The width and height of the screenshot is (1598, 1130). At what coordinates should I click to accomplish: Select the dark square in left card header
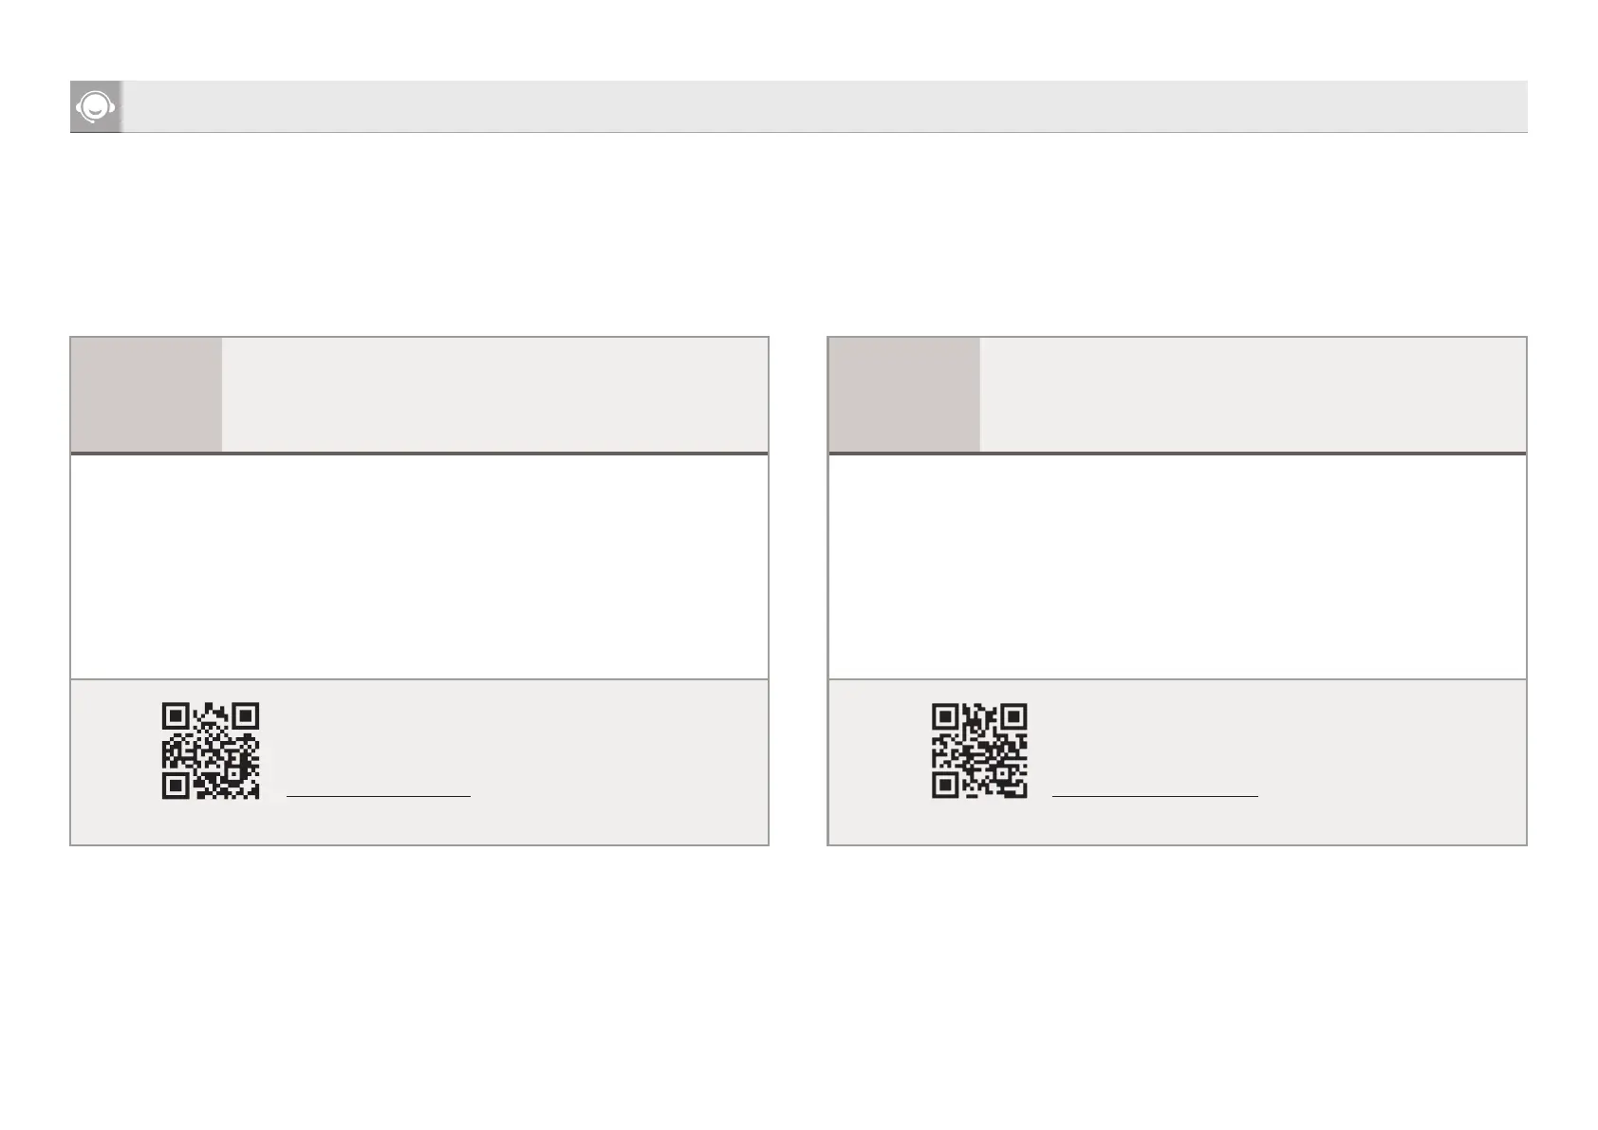pos(146,395)
